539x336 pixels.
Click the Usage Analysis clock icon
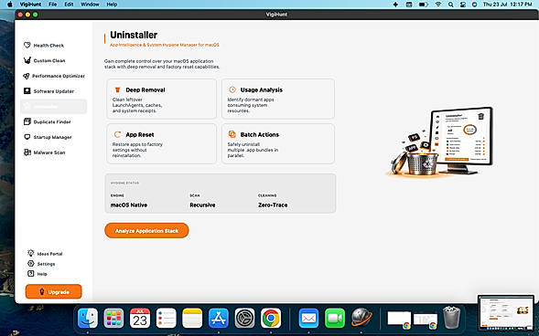(232, 89)
